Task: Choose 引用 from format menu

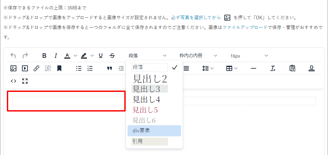Action: [154, 142]
